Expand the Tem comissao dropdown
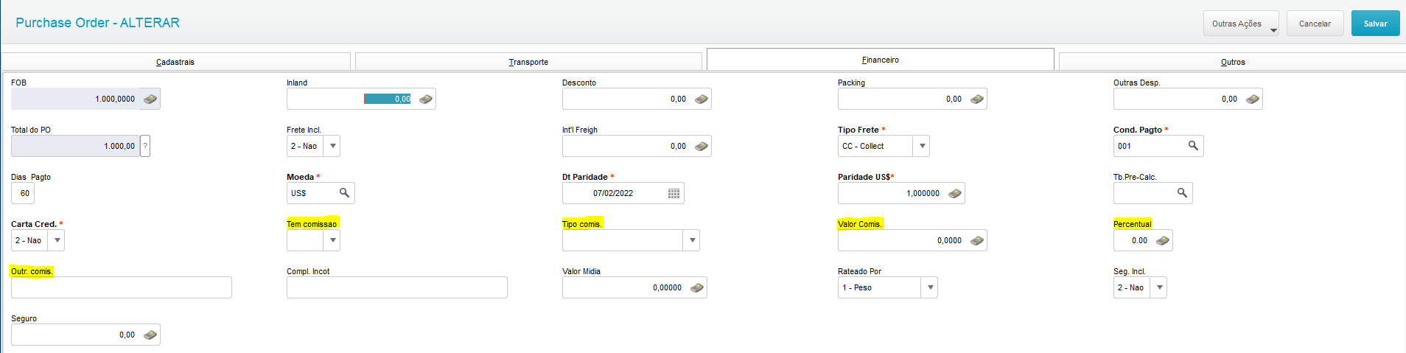1406x353 pixels. point(333,240)
